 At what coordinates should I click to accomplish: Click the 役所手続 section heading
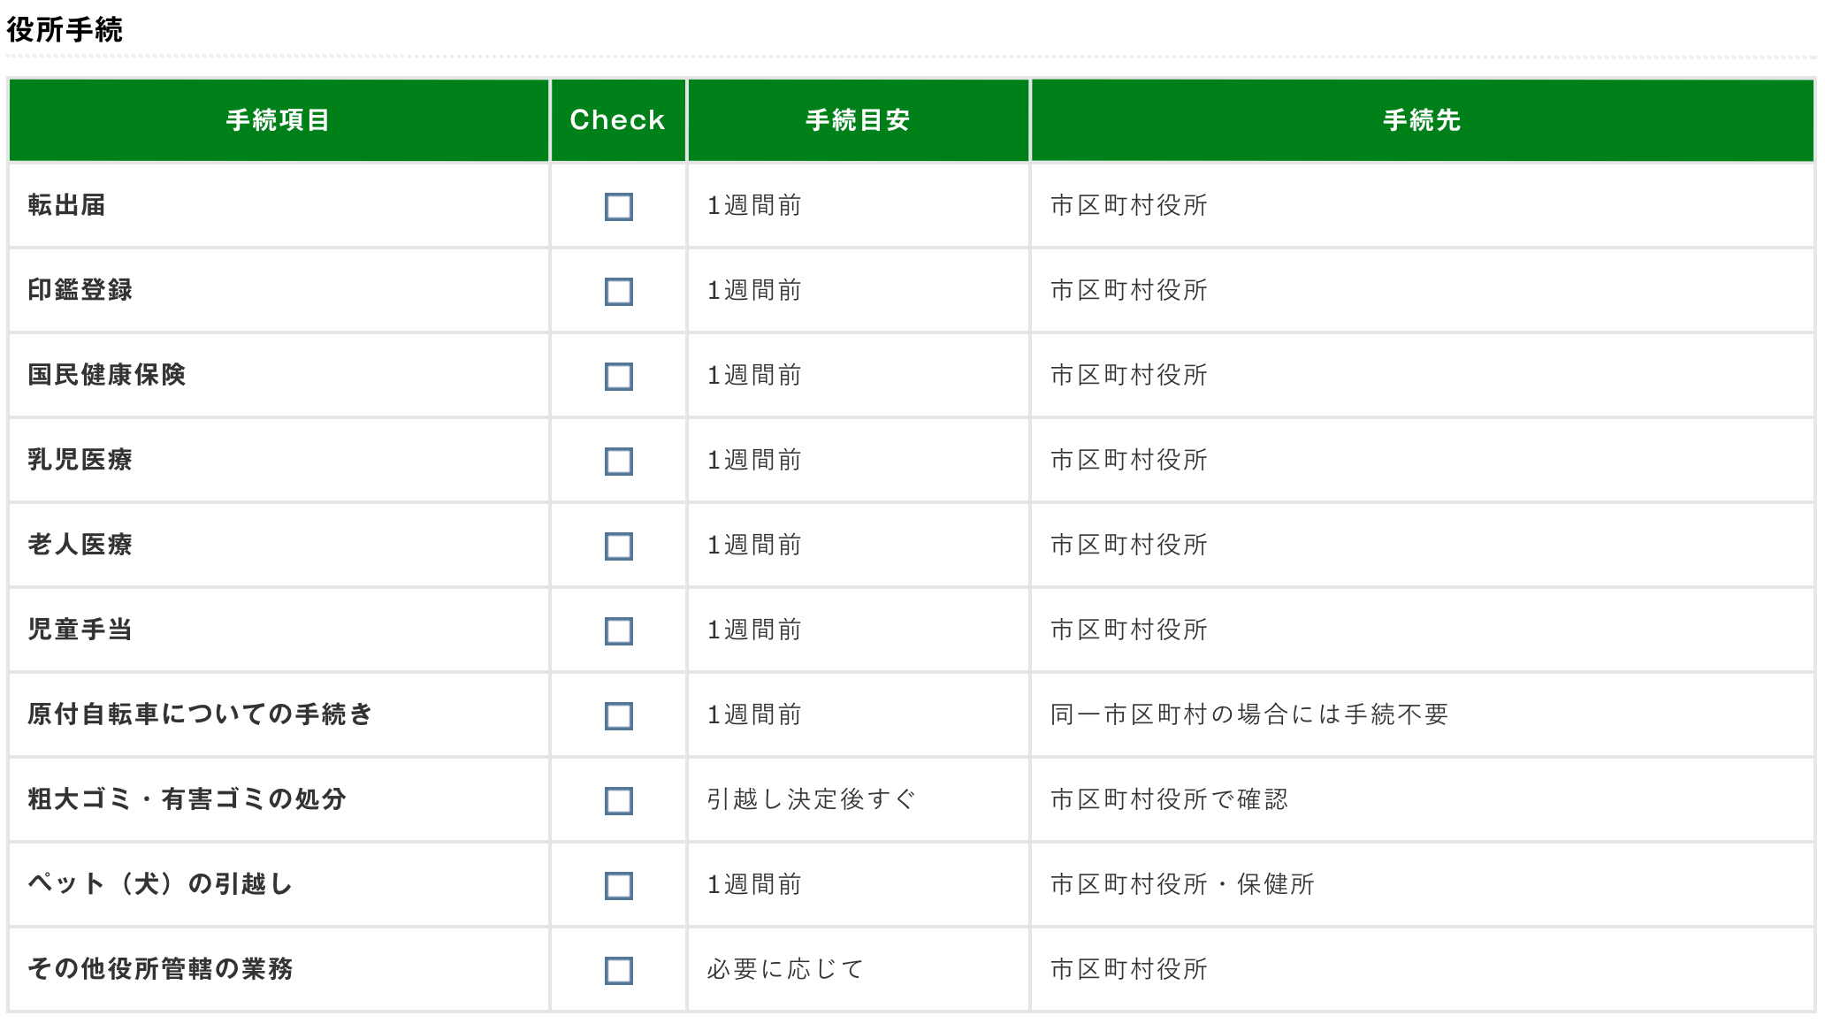click(65, 30)
